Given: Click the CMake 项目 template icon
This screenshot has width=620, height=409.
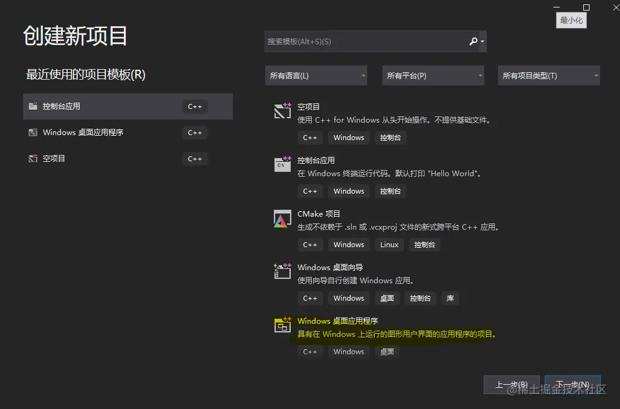Looking at the screenshot, I should [283, 219].
